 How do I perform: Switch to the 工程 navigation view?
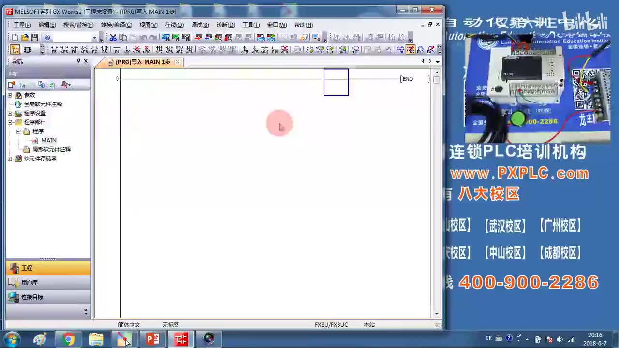48,268
